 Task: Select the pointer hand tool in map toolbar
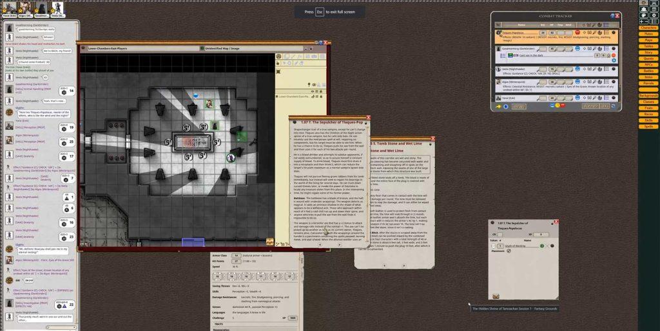point(278,63)
